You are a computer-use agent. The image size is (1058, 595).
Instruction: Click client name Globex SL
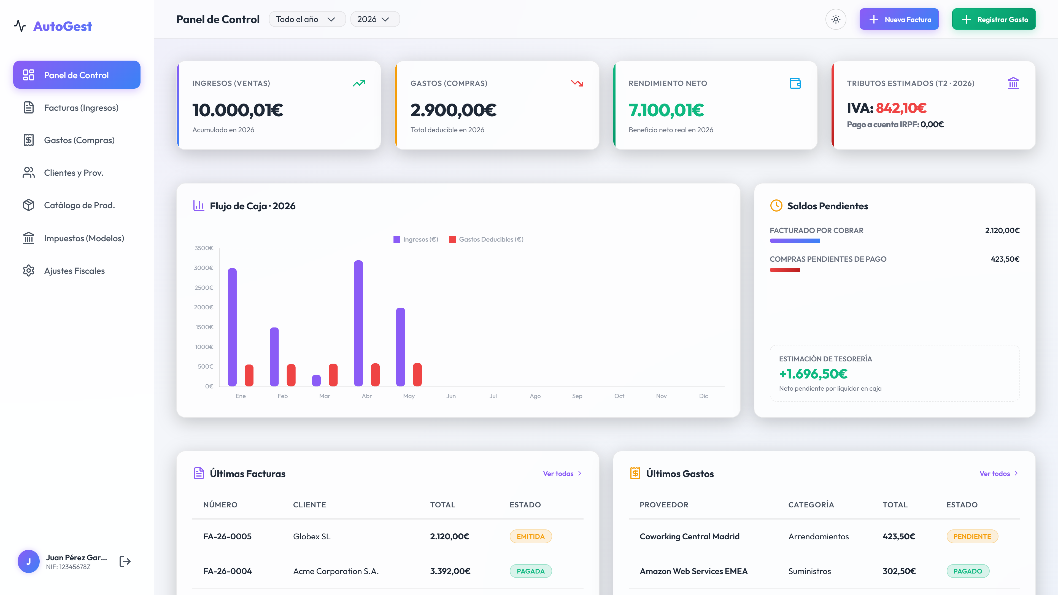point(312,536)
